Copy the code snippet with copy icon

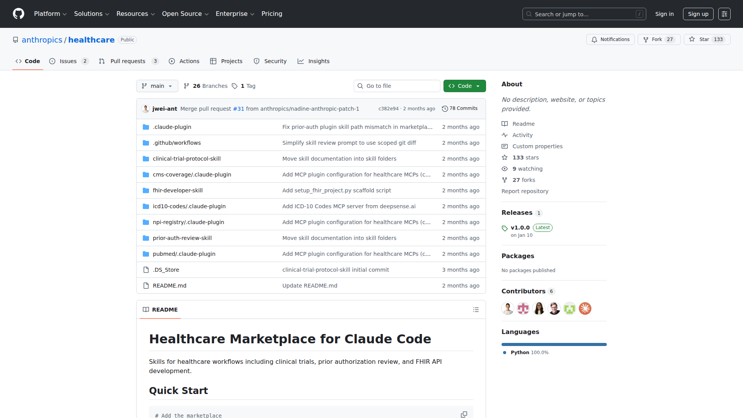pyautogui.click(x=464, y=414)
